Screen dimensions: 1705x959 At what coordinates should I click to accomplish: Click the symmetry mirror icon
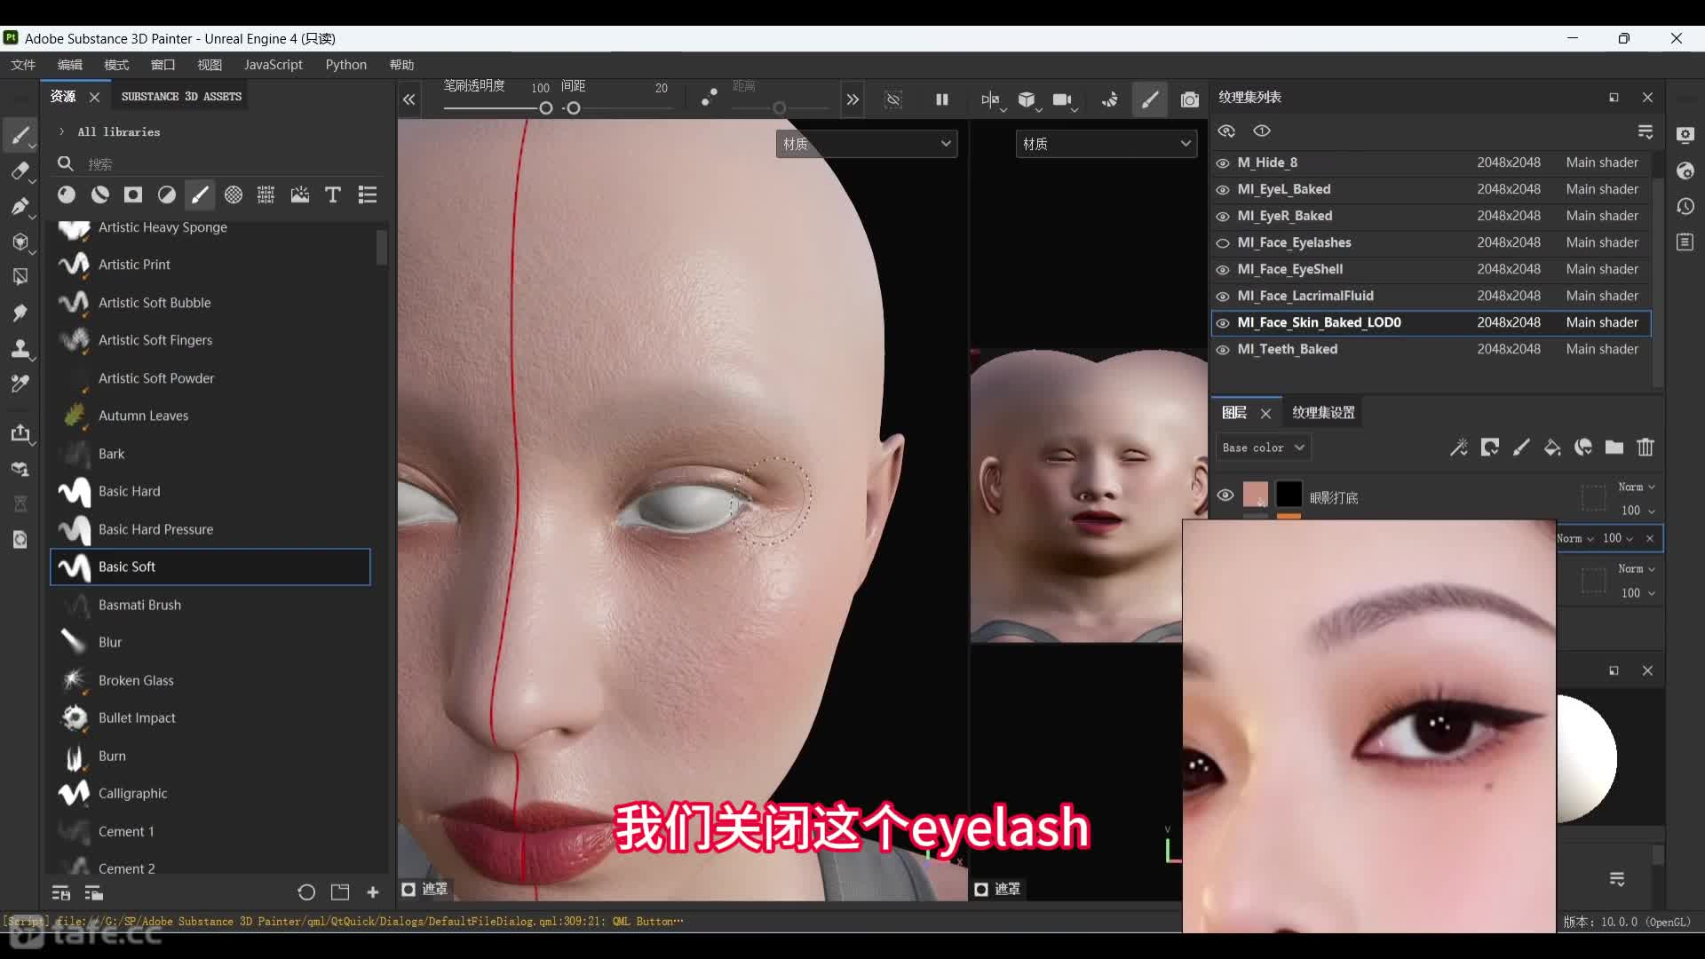click(989, 100)
